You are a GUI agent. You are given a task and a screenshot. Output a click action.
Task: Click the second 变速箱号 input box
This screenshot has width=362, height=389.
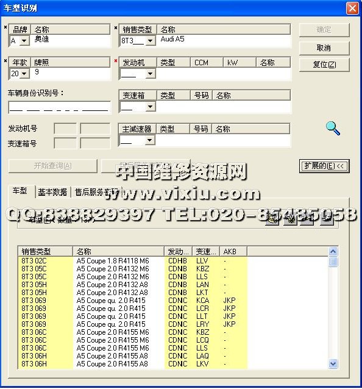click(x=95, y=143)
